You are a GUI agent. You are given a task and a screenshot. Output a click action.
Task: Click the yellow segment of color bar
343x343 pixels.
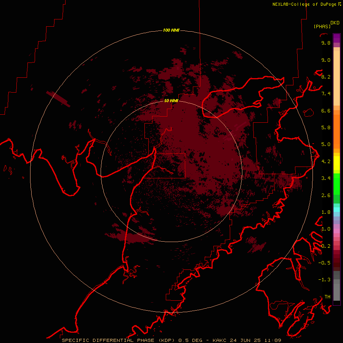(x=337, y=163)
